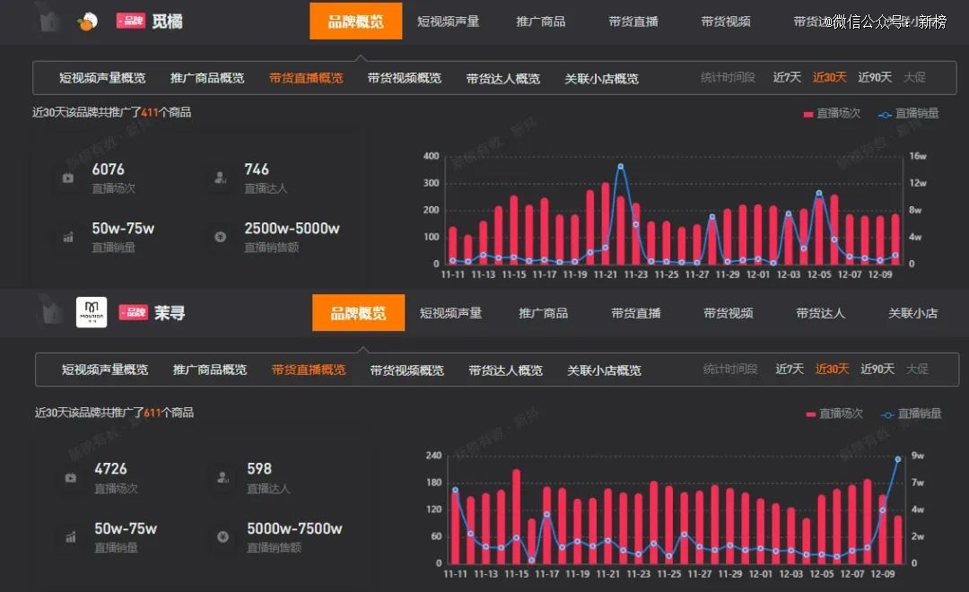This screenshot has width=969, height=592.
Task: Click the 品牌 red badge next to 觅橘
Action: click(131, 20)
